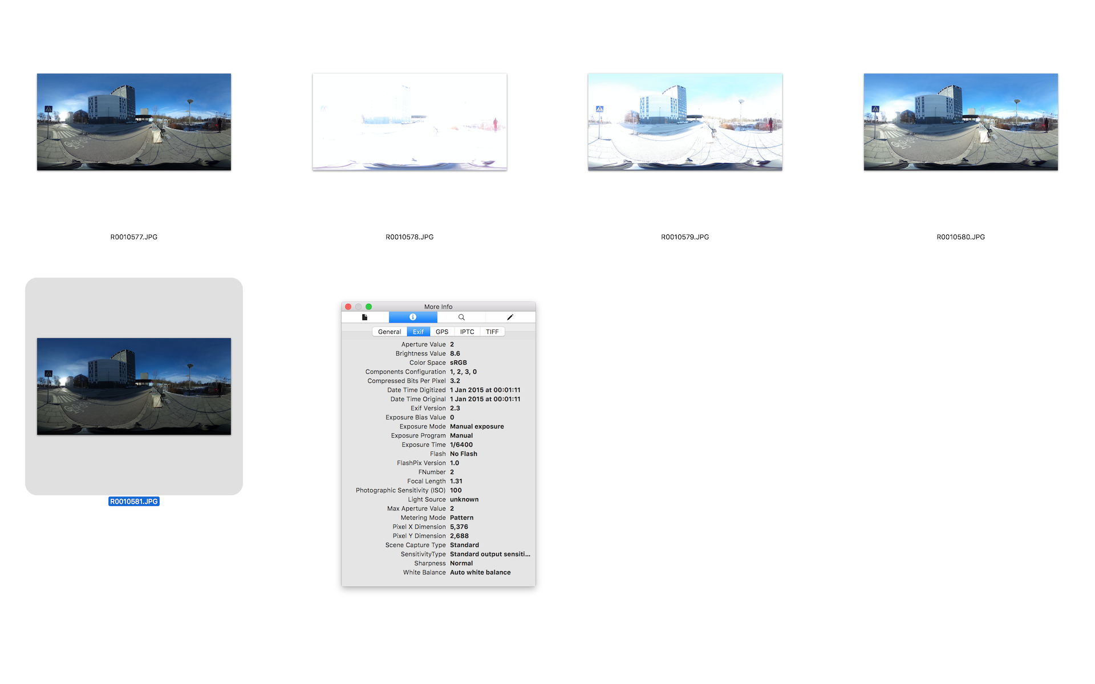Select thumbnail R0010577.JPG

point(134,122)
